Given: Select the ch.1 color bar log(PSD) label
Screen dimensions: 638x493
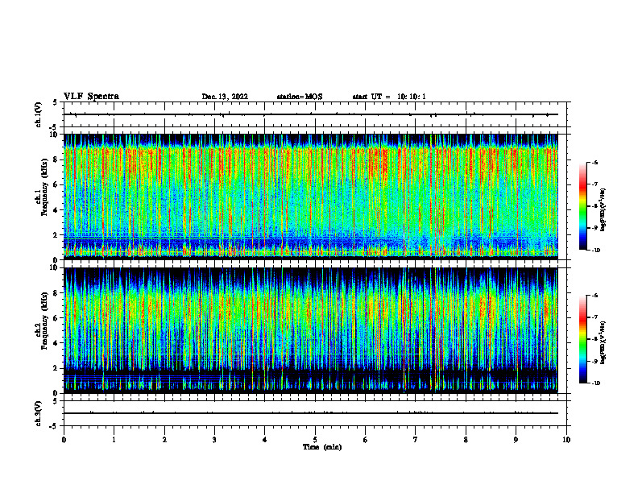Looking at the screenshot, I should pyautogui.click(x=603, y=210).
